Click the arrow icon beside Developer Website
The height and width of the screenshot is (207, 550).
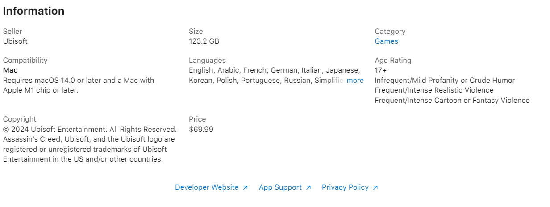pos(245,188)
